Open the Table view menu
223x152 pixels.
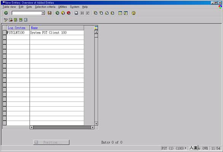click(x=9, y=7)
